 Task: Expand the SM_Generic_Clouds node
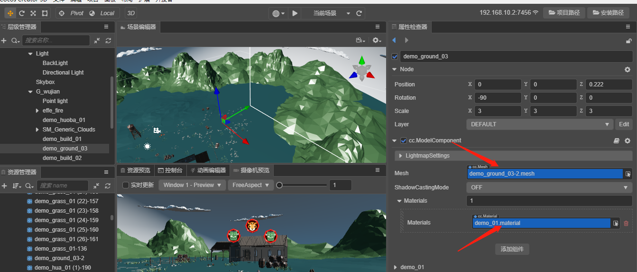coord(37,130)
